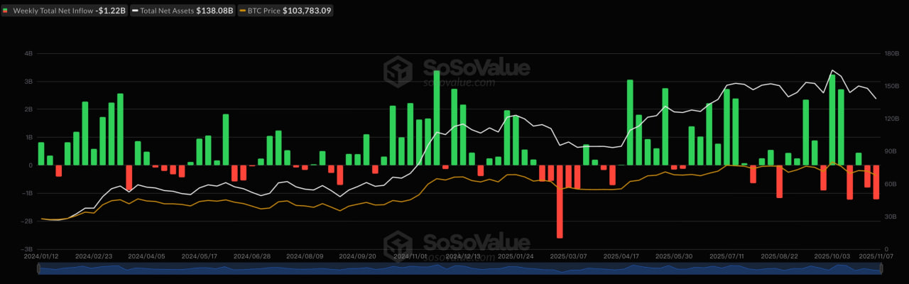The width and height of the screenshot is (909, 284).
Task: Click the orange BTC Price legend marker
Action: tap(243, 11)
